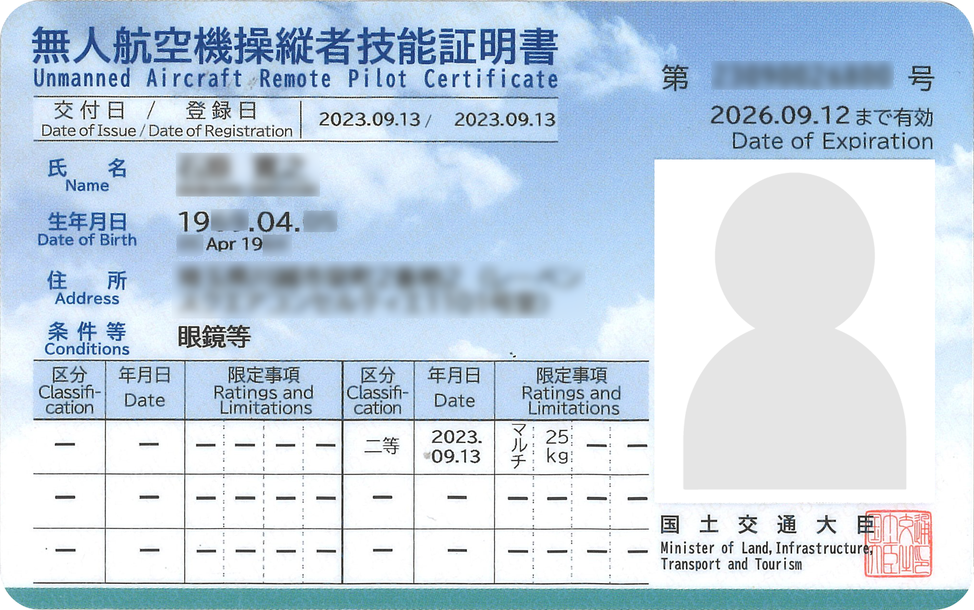
Task: Click the blurred name field
Action: click(247, 174)
